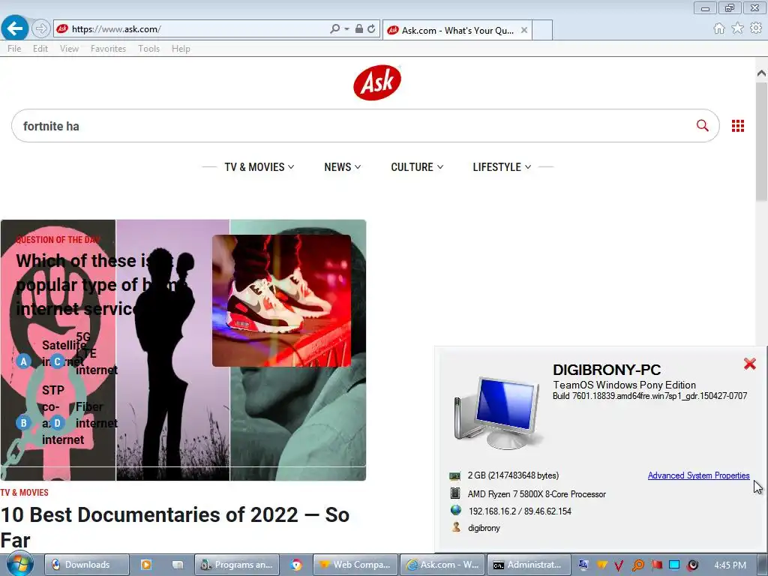Click the address bar search magnifier icon
Viewport: 768px width, 576px height.
pos(334,29)
